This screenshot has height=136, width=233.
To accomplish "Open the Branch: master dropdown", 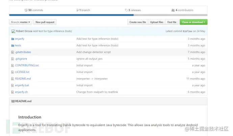I will [21, 22].
